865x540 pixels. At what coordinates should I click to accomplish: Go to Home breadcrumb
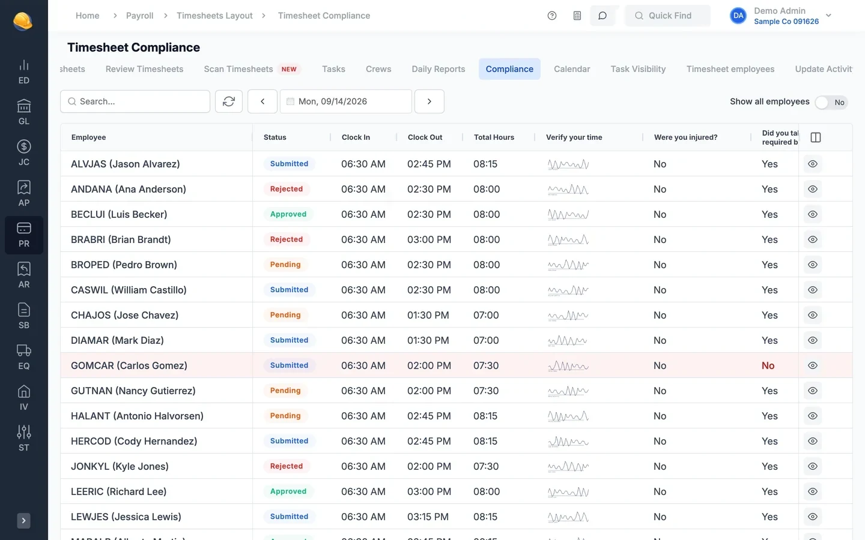pos(88,16)
